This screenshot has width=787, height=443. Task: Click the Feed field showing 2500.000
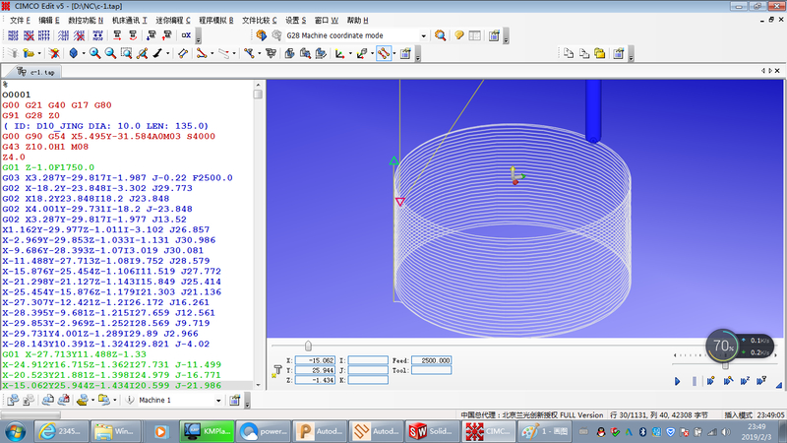click(x=432, y=360)
